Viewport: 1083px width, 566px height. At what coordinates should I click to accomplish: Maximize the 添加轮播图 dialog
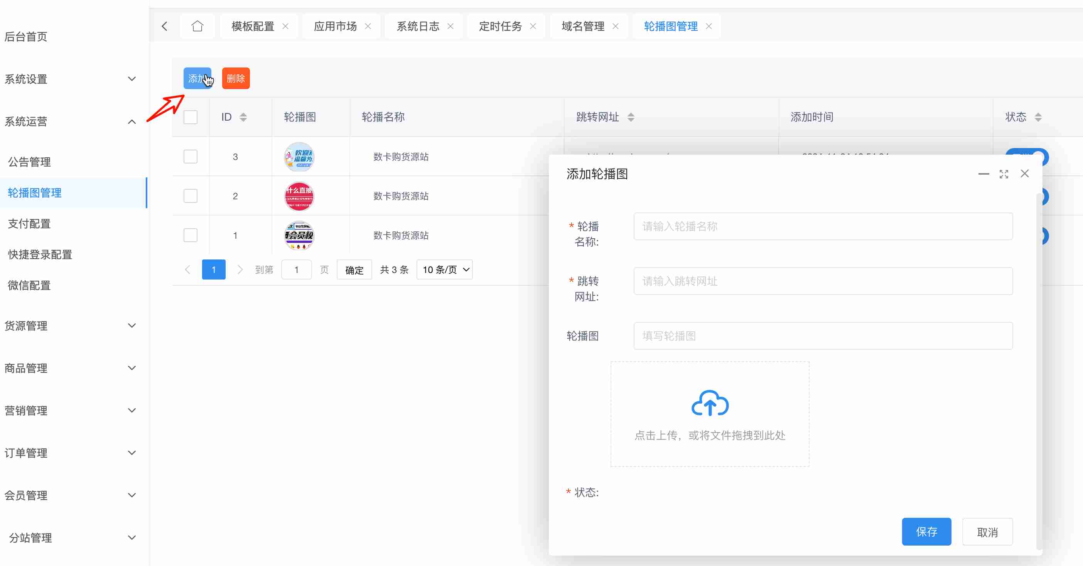(1004, 174)
